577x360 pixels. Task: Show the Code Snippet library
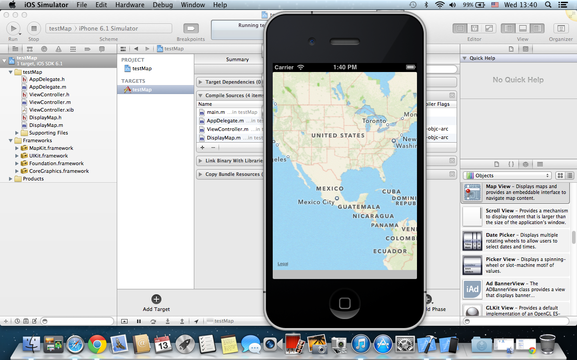point(511,164)
